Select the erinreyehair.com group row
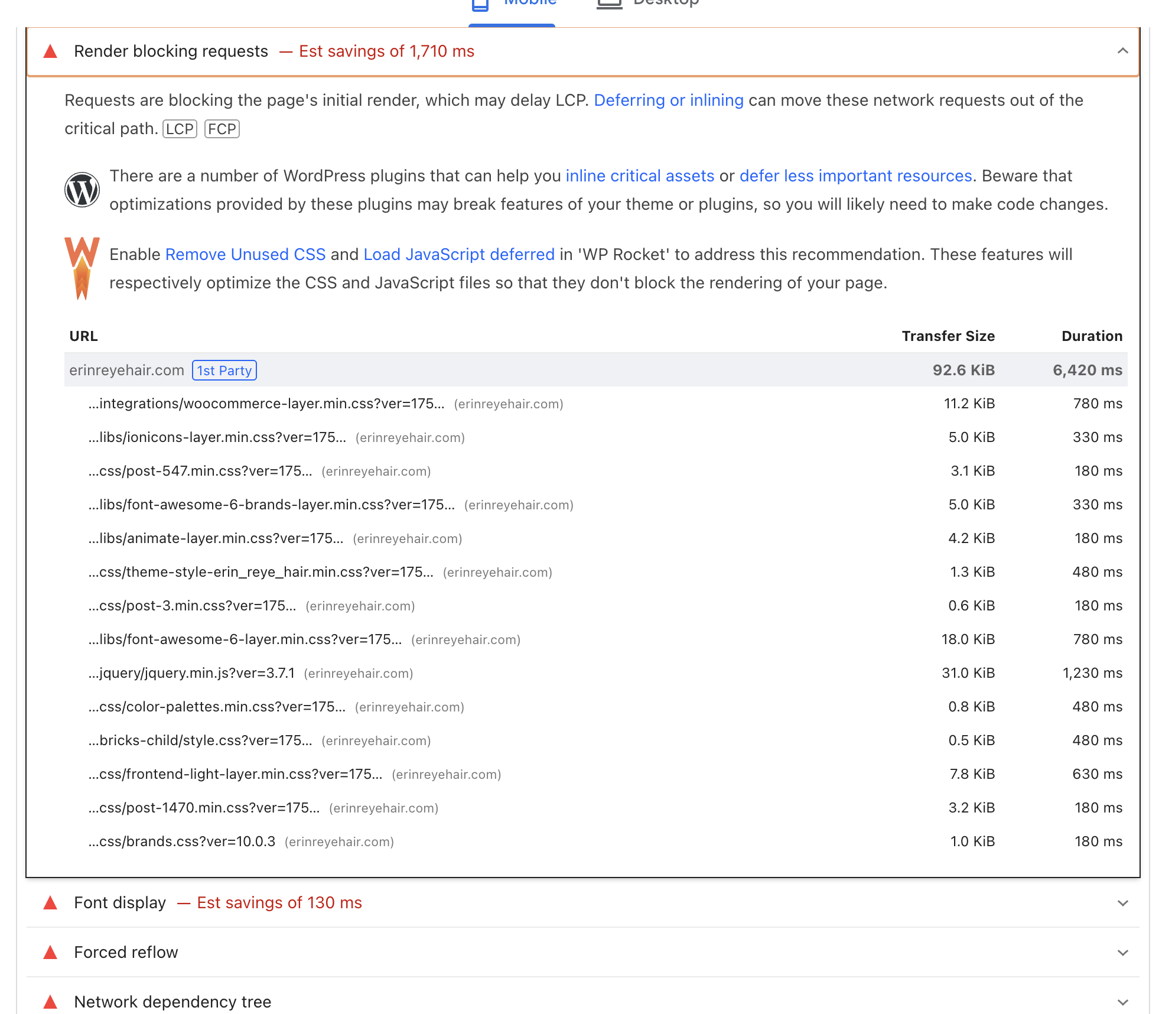Screen dimensions: 1159x1014 click(595, 370)
